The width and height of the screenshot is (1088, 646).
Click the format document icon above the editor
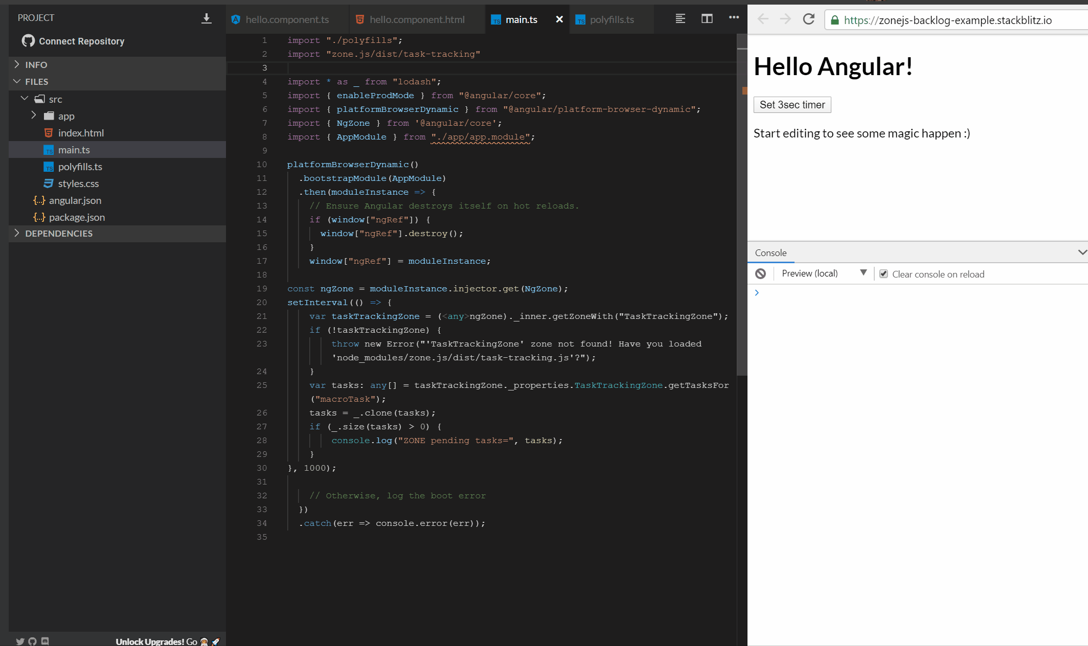click(x=680, y=18)
